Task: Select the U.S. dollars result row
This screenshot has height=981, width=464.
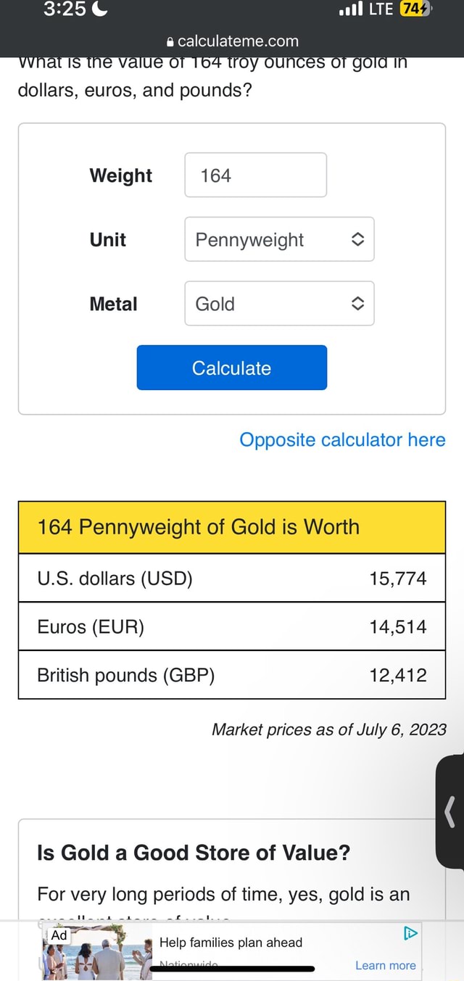Action: [232, 578]
